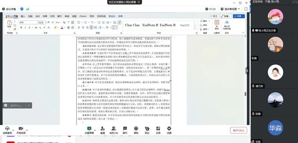Switch to the 插入 ribbon tab

[x=23, y=16]
